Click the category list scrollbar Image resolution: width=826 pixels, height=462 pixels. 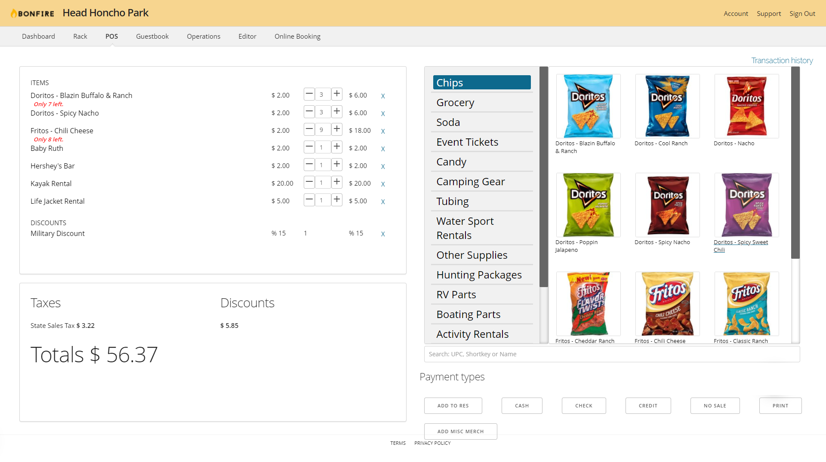(x=544, y=177)
